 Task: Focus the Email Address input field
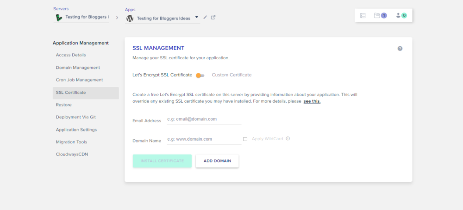click(204, 119)
